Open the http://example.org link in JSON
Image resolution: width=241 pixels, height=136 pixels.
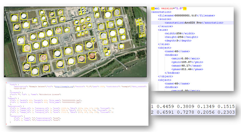pyautogui.click(x=64, y=87)
